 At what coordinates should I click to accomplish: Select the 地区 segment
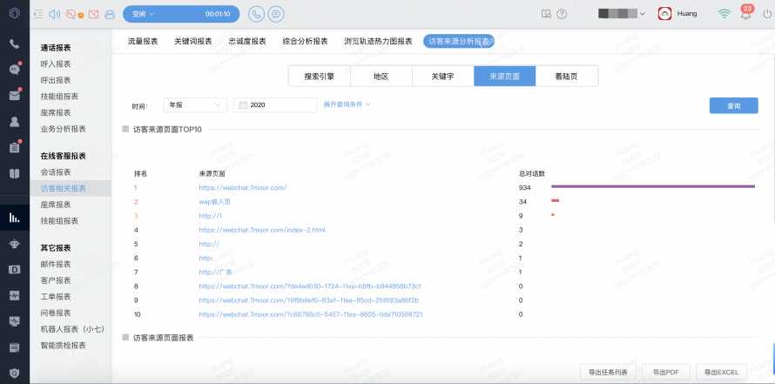click(x=381, y=76)
